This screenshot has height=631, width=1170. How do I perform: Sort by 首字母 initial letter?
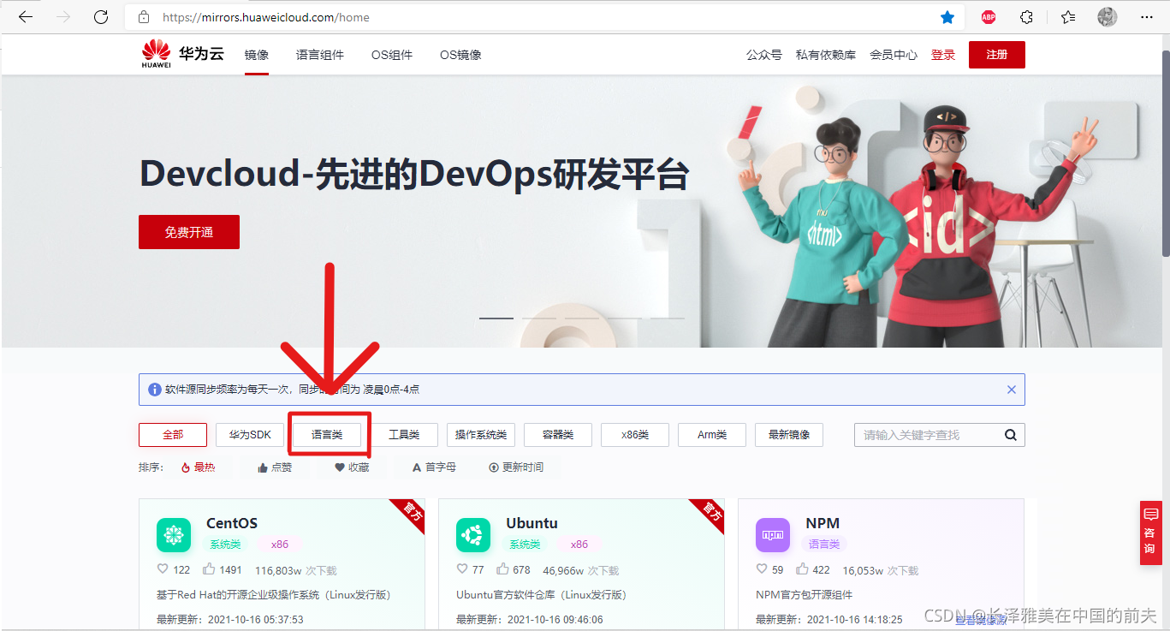(x=434, y=467)
